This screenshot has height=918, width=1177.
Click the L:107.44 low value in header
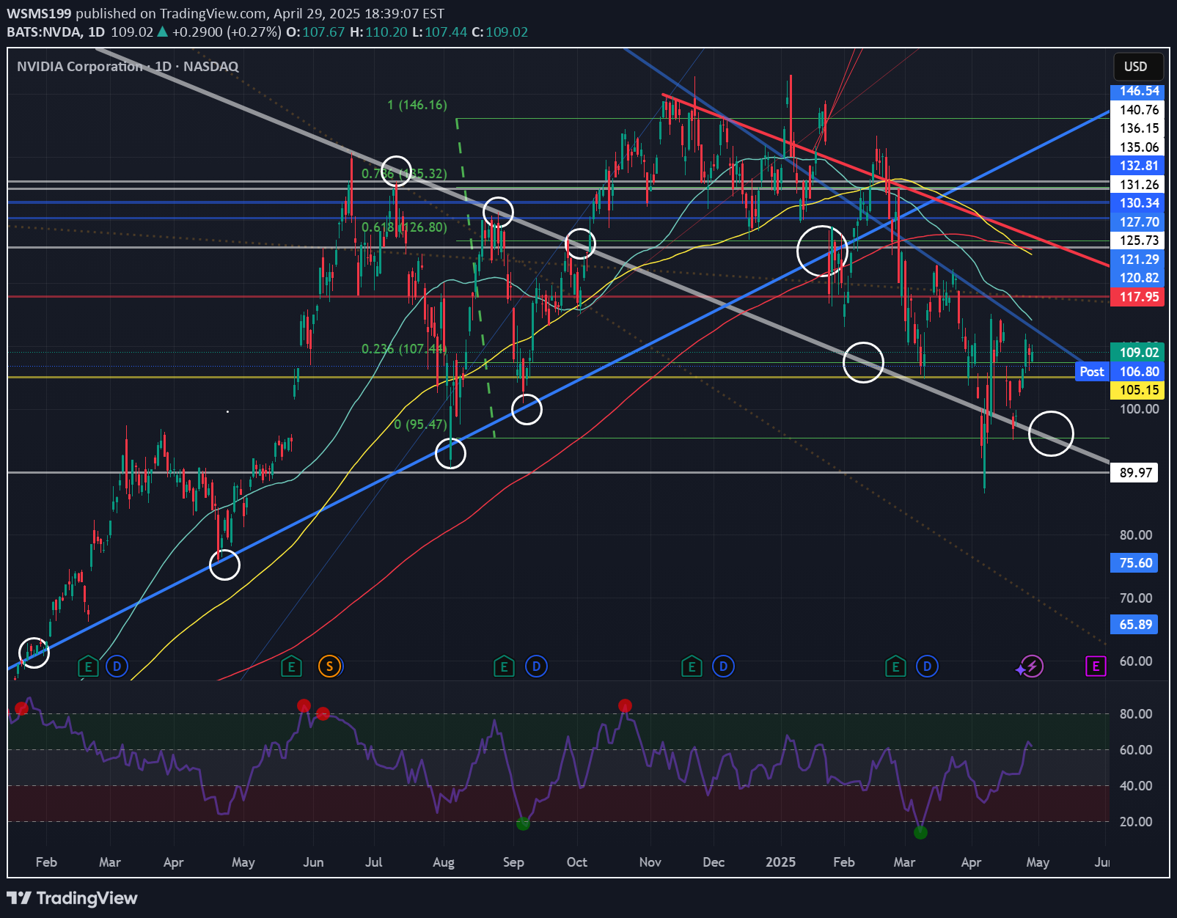point(440,32)
